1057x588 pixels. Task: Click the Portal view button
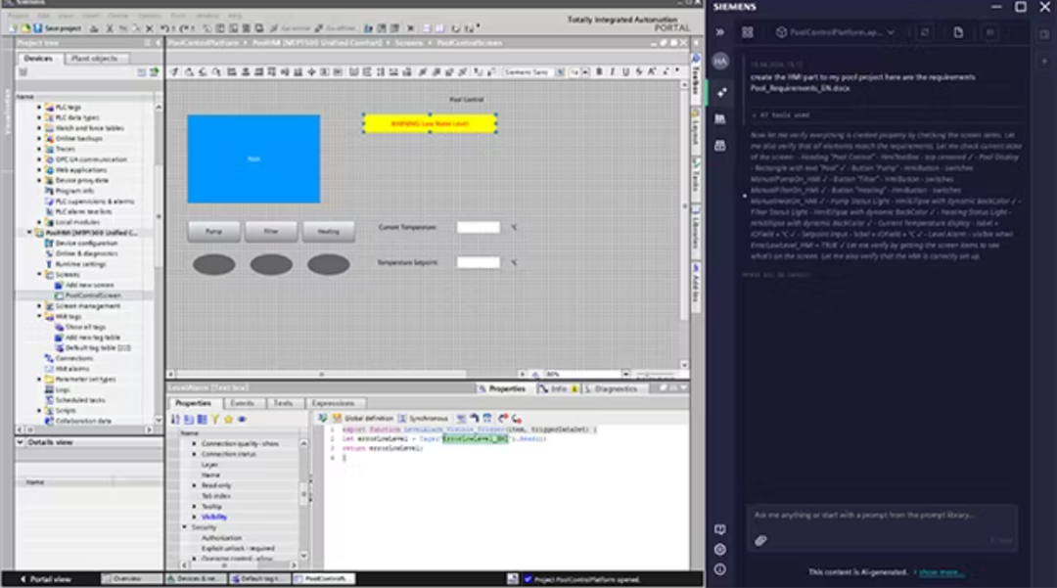pos(46,578)
